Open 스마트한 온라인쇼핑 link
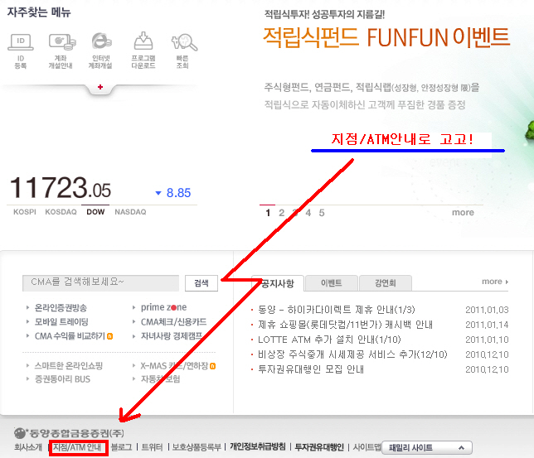Image resolution: width=534 pixels, height=458 pixels. click(69, 366)
